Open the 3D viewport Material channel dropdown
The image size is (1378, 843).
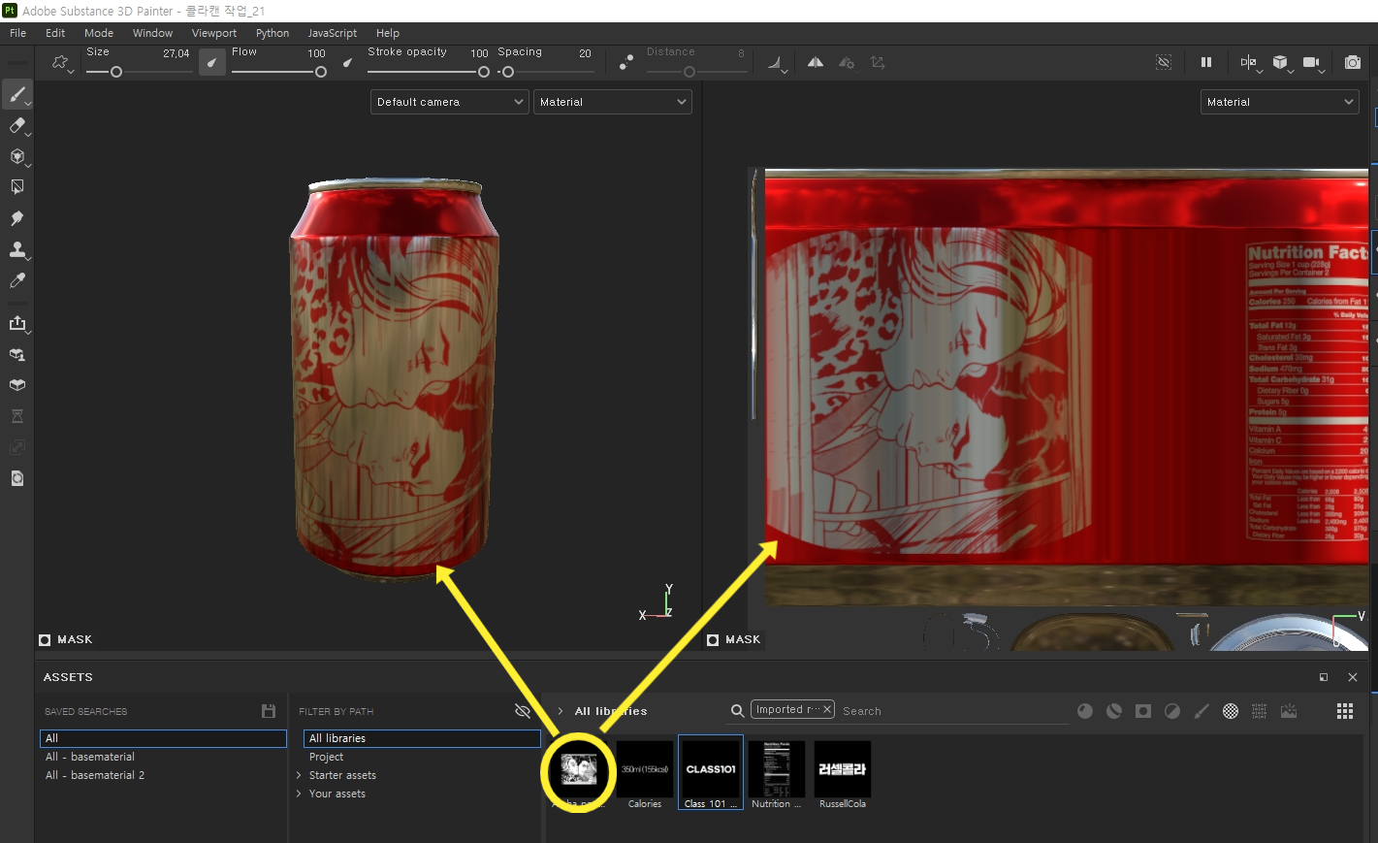click(612, 102)
